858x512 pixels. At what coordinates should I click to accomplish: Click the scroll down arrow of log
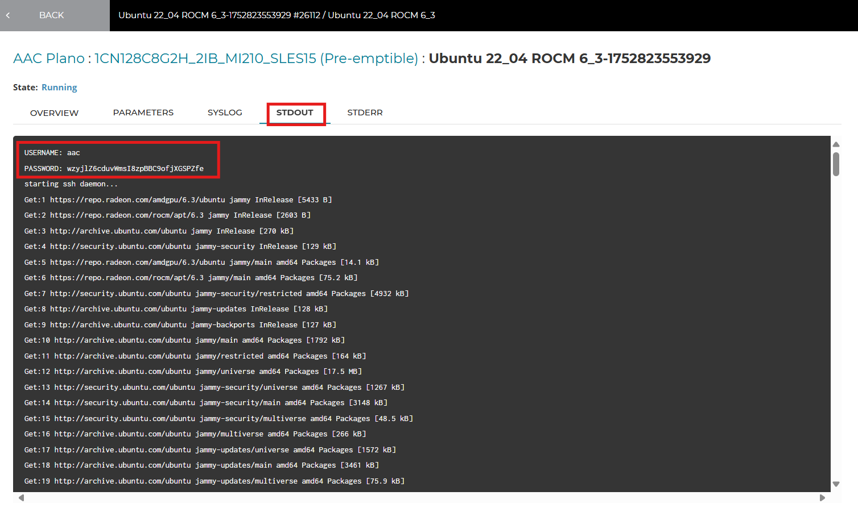pyautogui.click(x=836, y=484)
